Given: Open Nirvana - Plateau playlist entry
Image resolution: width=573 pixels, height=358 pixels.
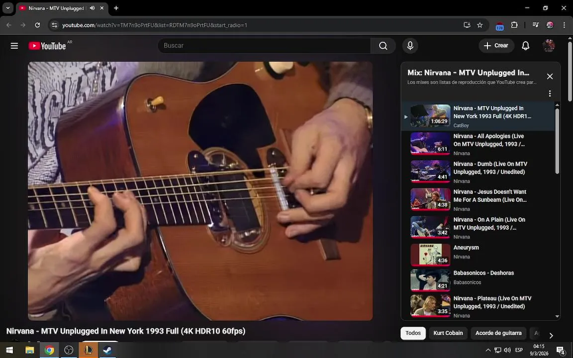Looking at the screenshot, I should [478, 306].
